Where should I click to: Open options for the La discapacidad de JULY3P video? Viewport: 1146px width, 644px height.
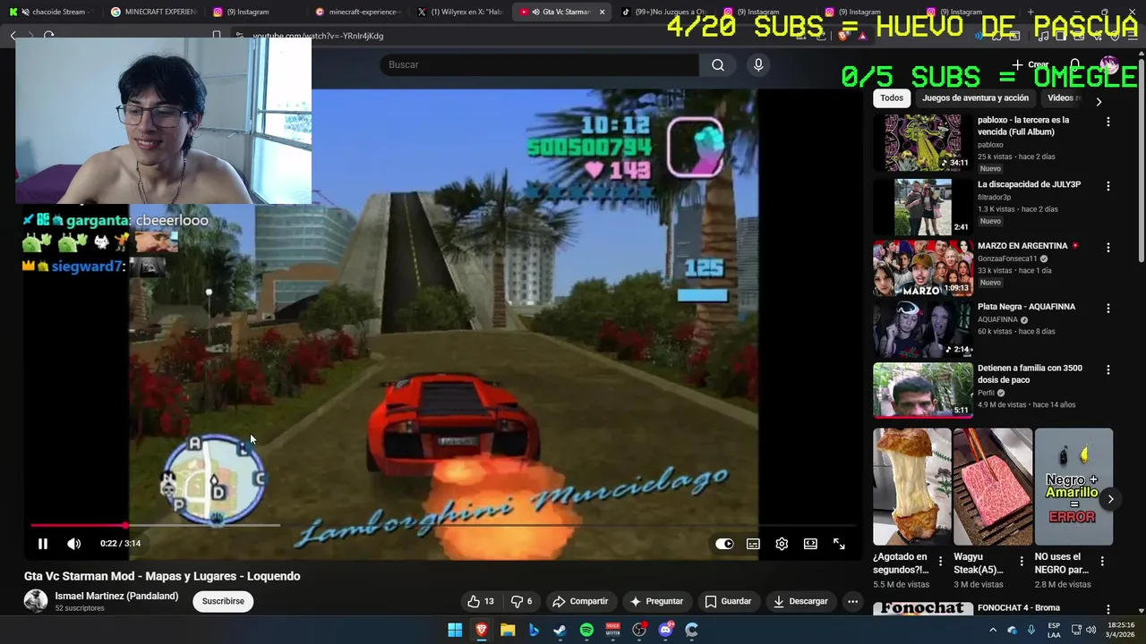click(1108, 186)
